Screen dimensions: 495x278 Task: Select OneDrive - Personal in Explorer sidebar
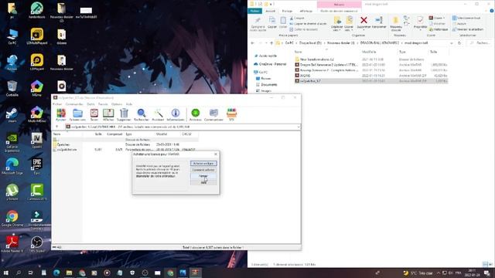coord(270,64)
